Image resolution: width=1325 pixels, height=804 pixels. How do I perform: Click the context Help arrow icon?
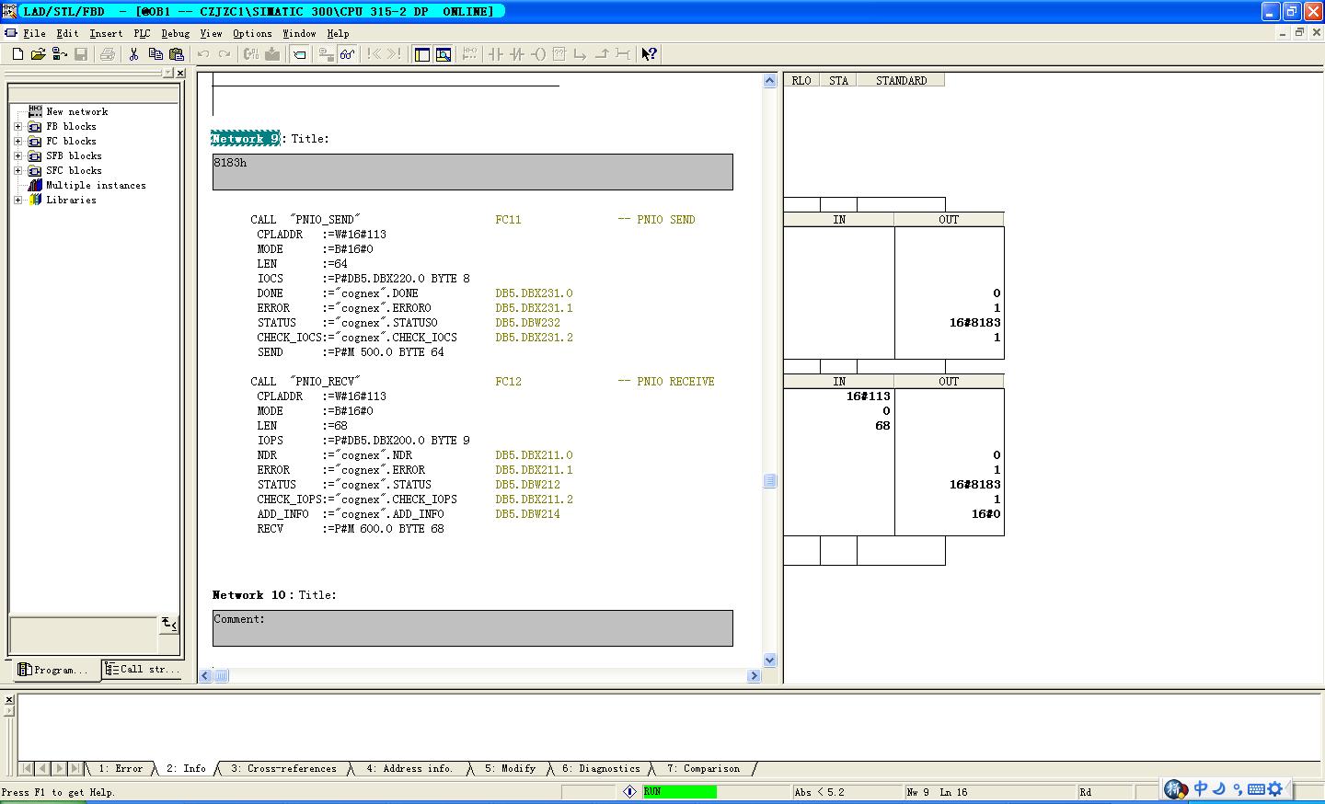[649, 54]
